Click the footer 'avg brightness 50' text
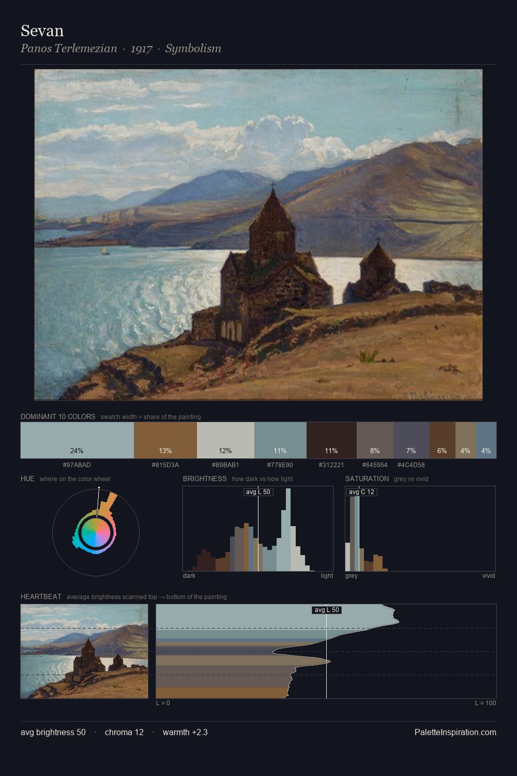The height and width of the screenshot is (776, 517). point(53,732)
